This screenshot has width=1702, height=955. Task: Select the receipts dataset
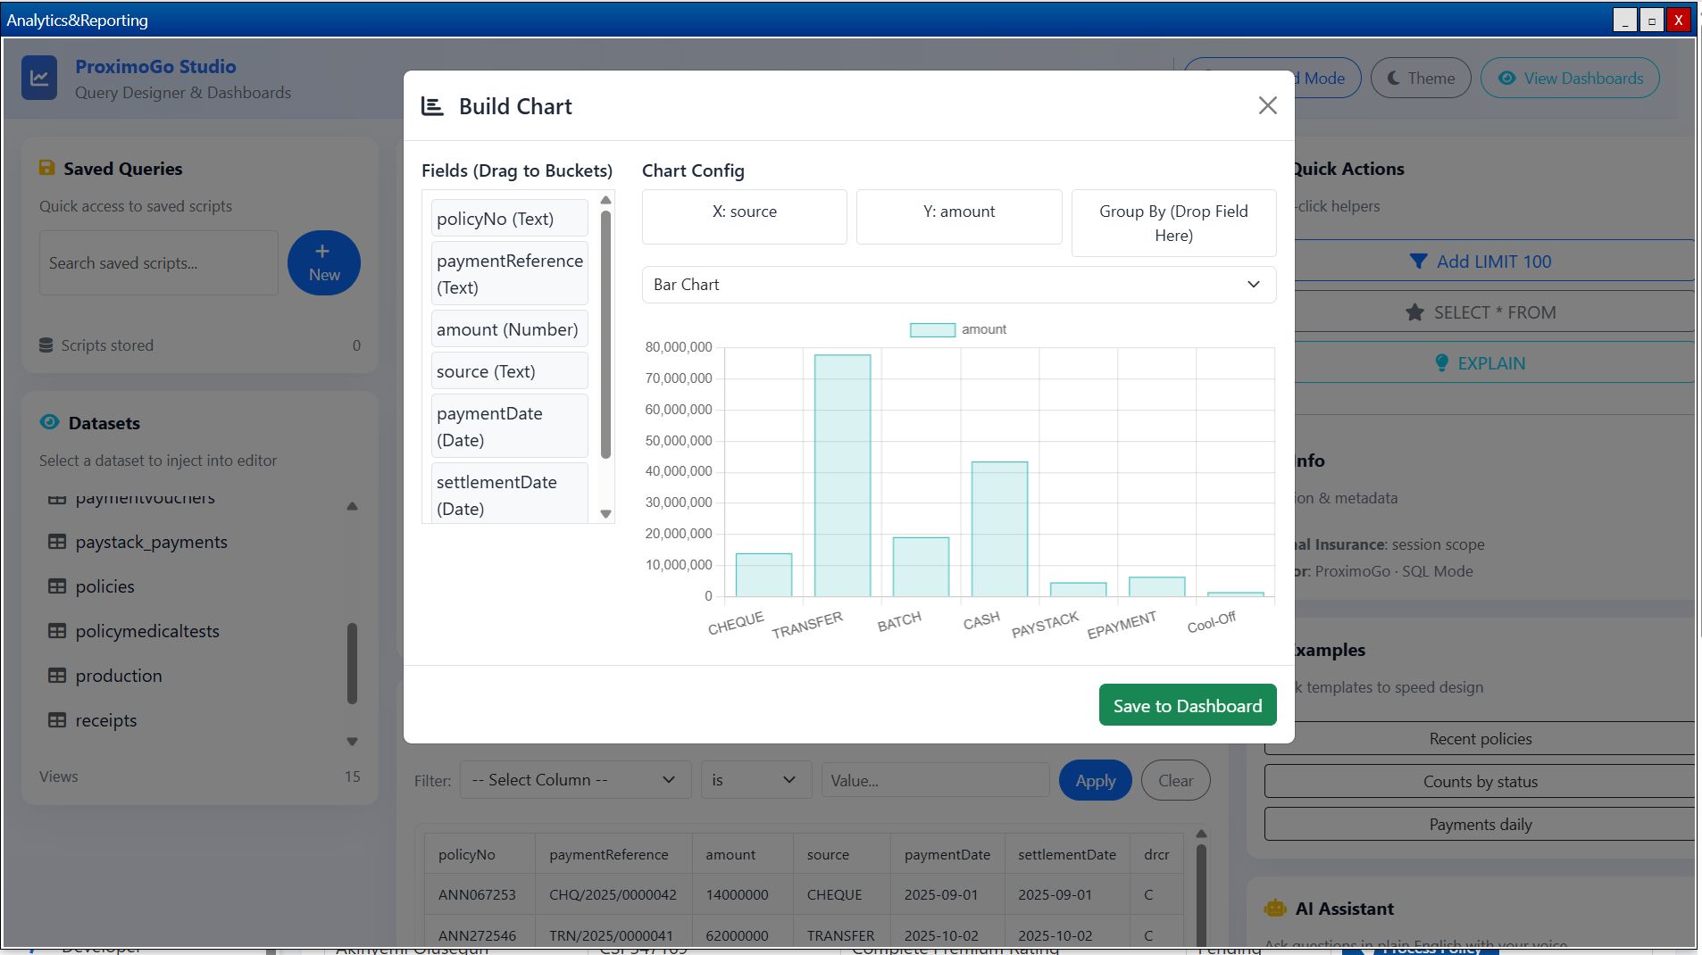[106, 720]
